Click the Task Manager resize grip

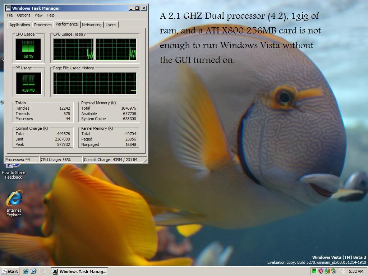[x=145, y=161]
